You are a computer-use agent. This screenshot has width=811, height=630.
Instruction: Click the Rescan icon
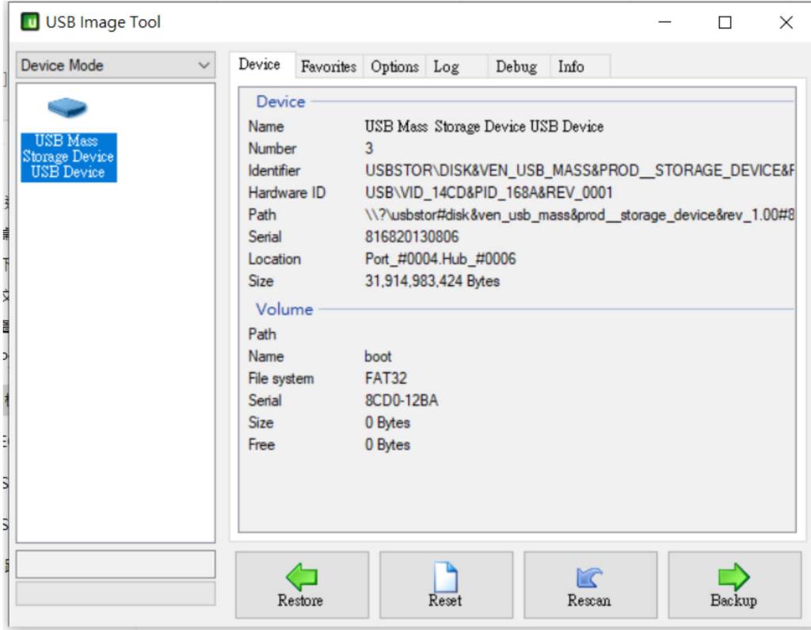(588, 577)
